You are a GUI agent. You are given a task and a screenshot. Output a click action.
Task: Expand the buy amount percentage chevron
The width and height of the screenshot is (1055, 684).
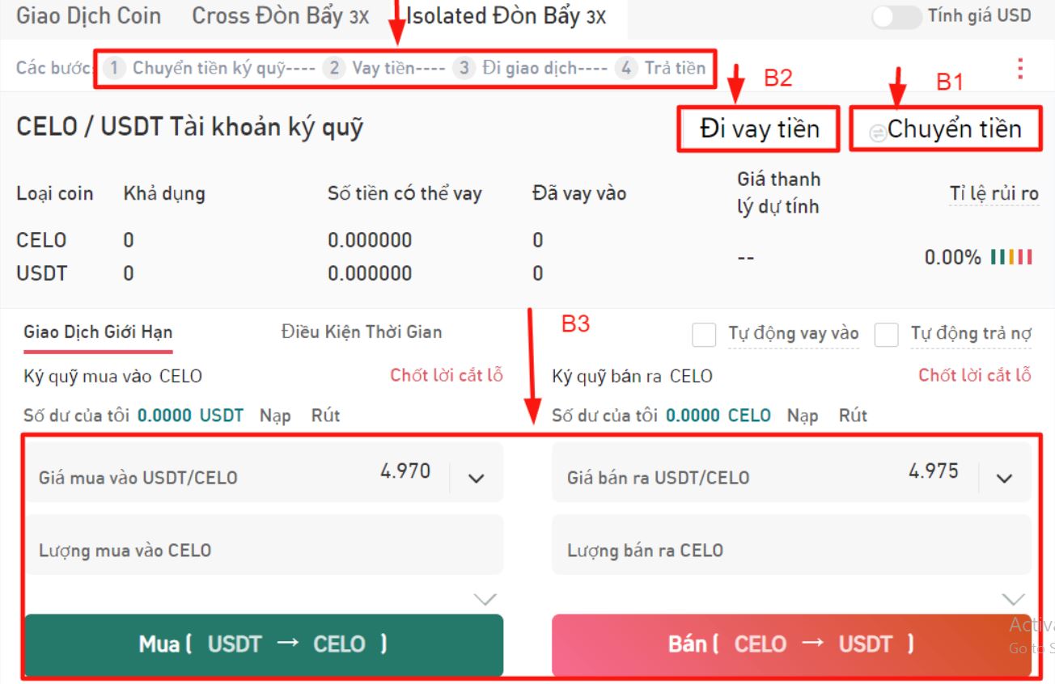pyautogui.click(x=485, y=599)
